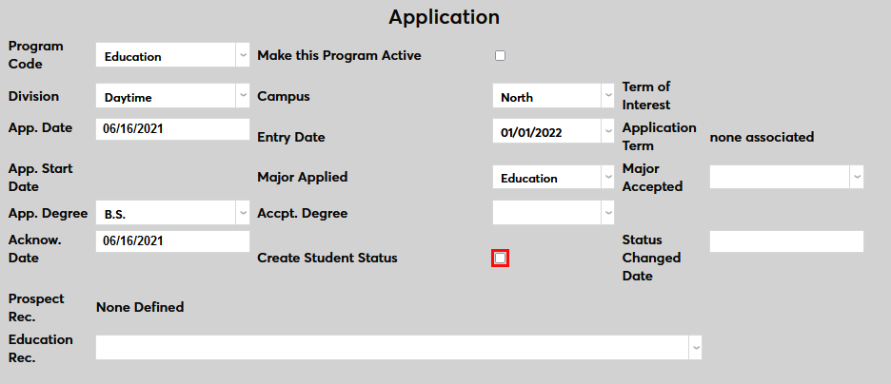Open the Division dropdown showing Daytime

[x=172, y=96]
